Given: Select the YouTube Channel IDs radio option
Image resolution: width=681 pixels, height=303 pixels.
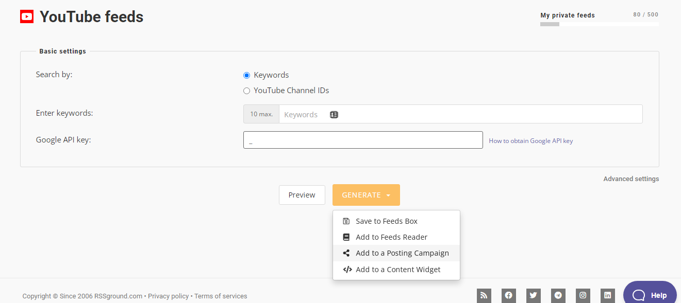Looking at the screenshot, I should tap(246, 91).
